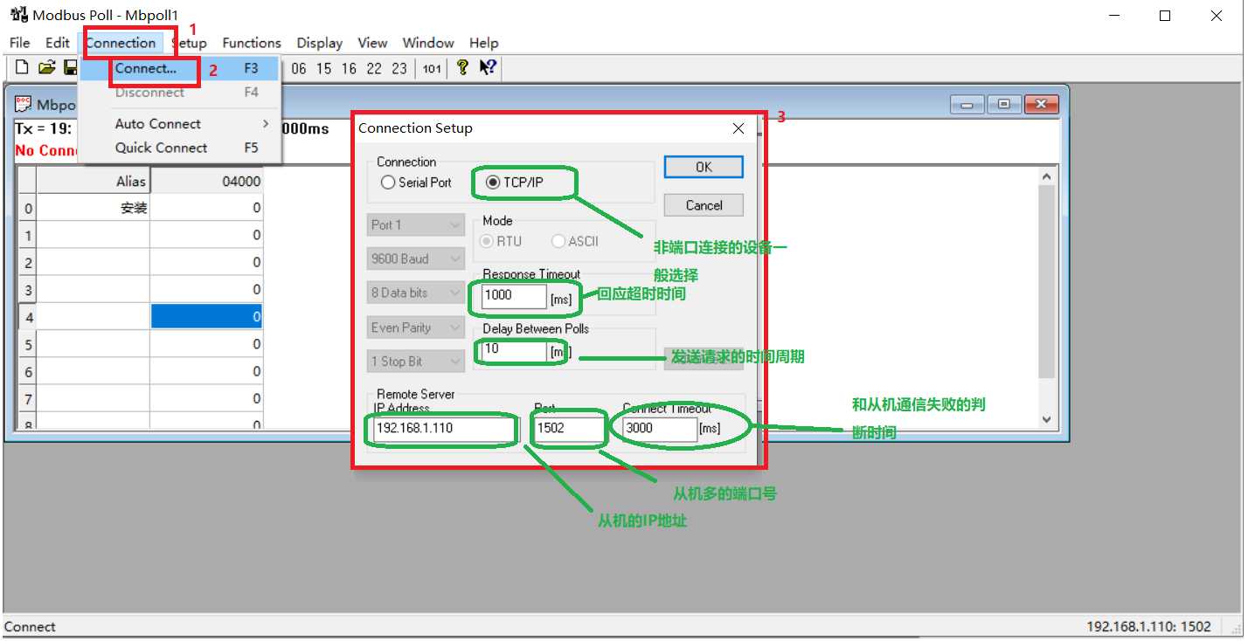Choose RTU mode radio button

point(487,241)
